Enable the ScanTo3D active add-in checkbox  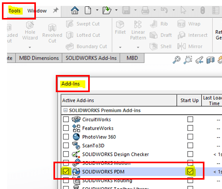(66, 145)
